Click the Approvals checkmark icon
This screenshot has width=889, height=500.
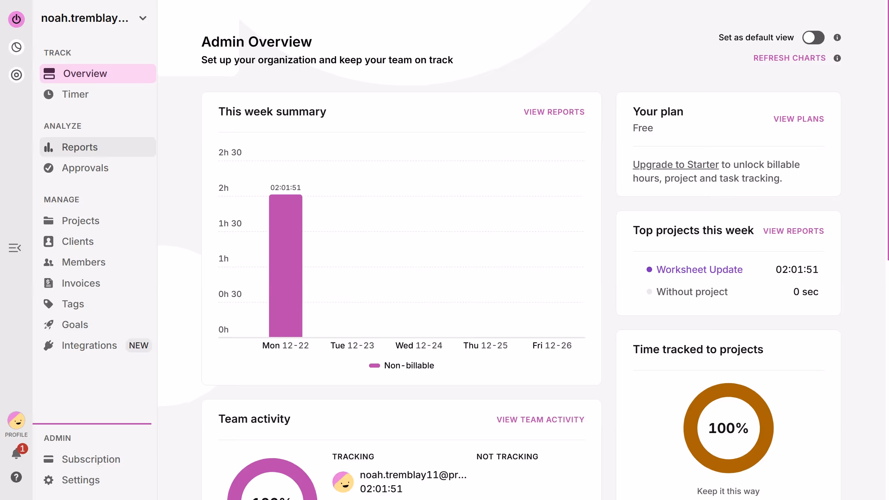click(x=48, y=168)
